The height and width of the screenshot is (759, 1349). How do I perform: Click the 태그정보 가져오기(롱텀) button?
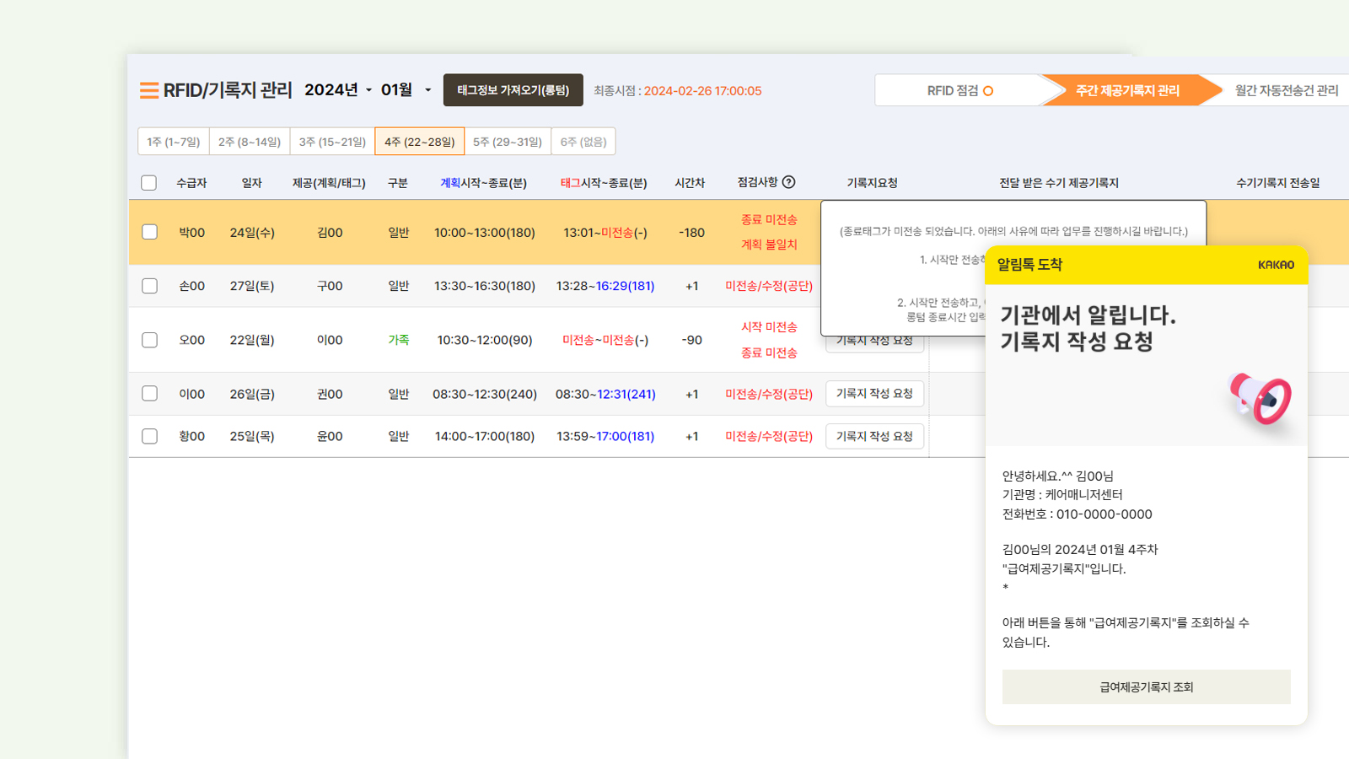[x=513, y=90]
